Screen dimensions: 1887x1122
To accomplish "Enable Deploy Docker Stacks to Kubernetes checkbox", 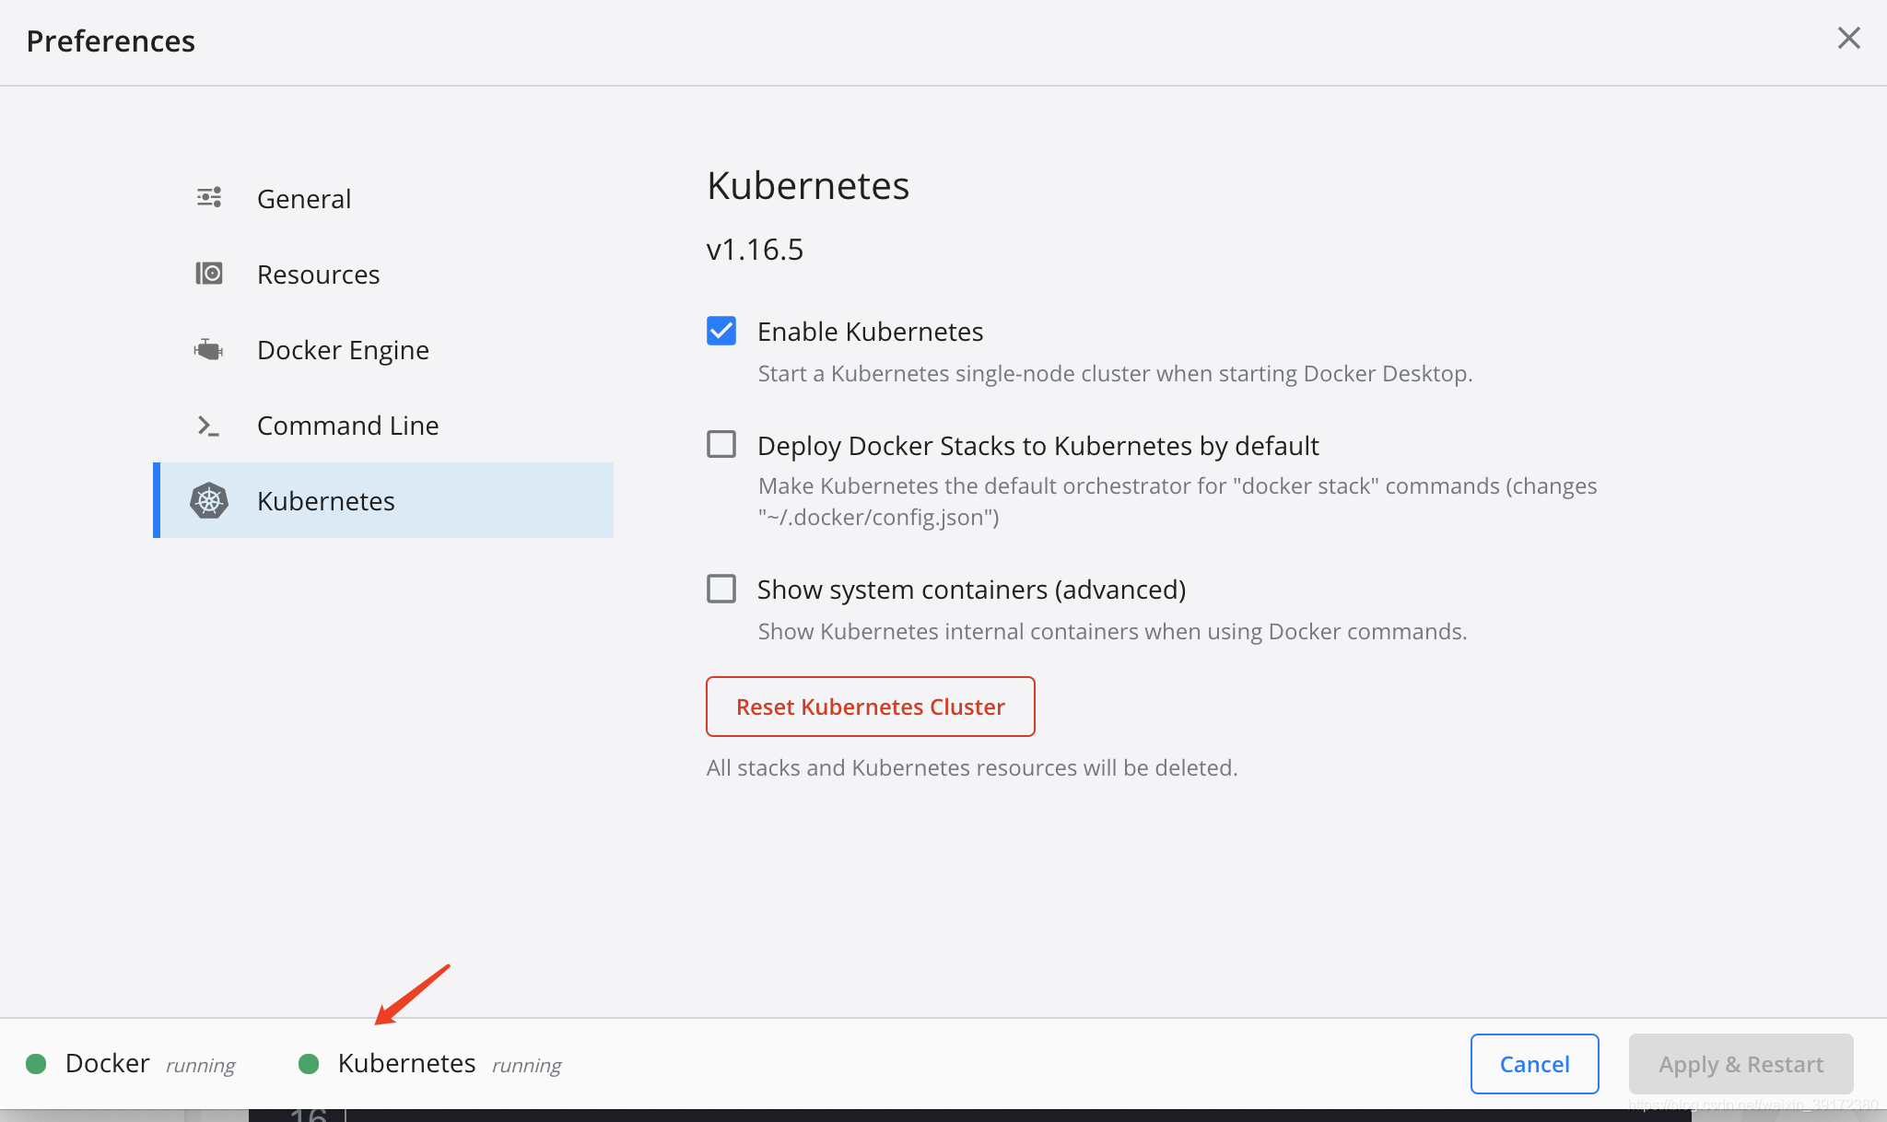I will click(x=721, y=445).
